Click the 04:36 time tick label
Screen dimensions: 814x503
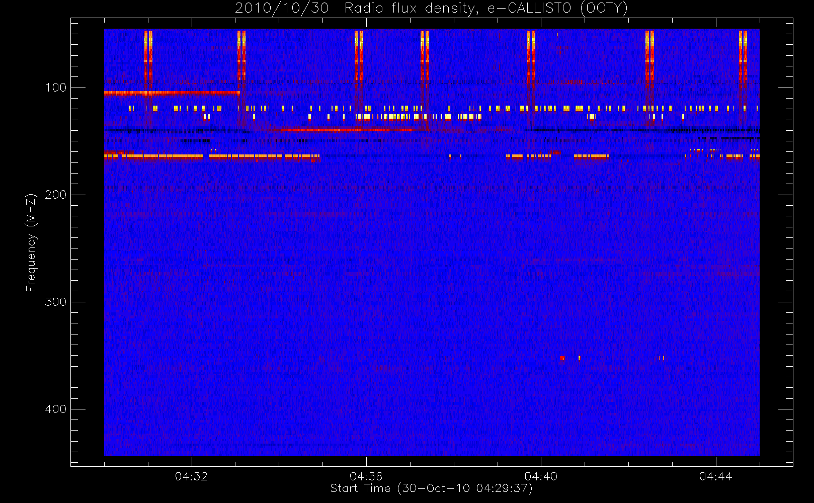tap(366, 476)
